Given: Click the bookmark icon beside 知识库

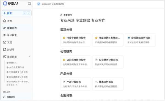Looking at the screenshot, I should point(4,50).
